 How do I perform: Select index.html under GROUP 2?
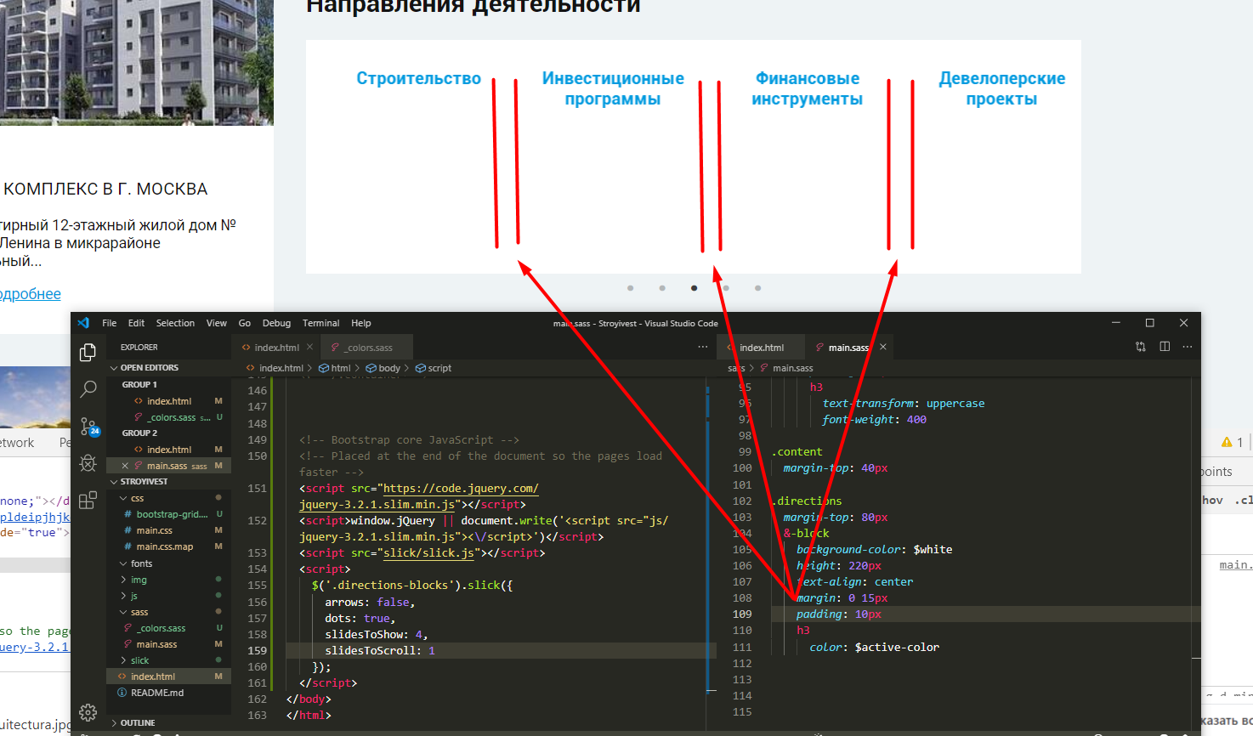coord(169,450)
